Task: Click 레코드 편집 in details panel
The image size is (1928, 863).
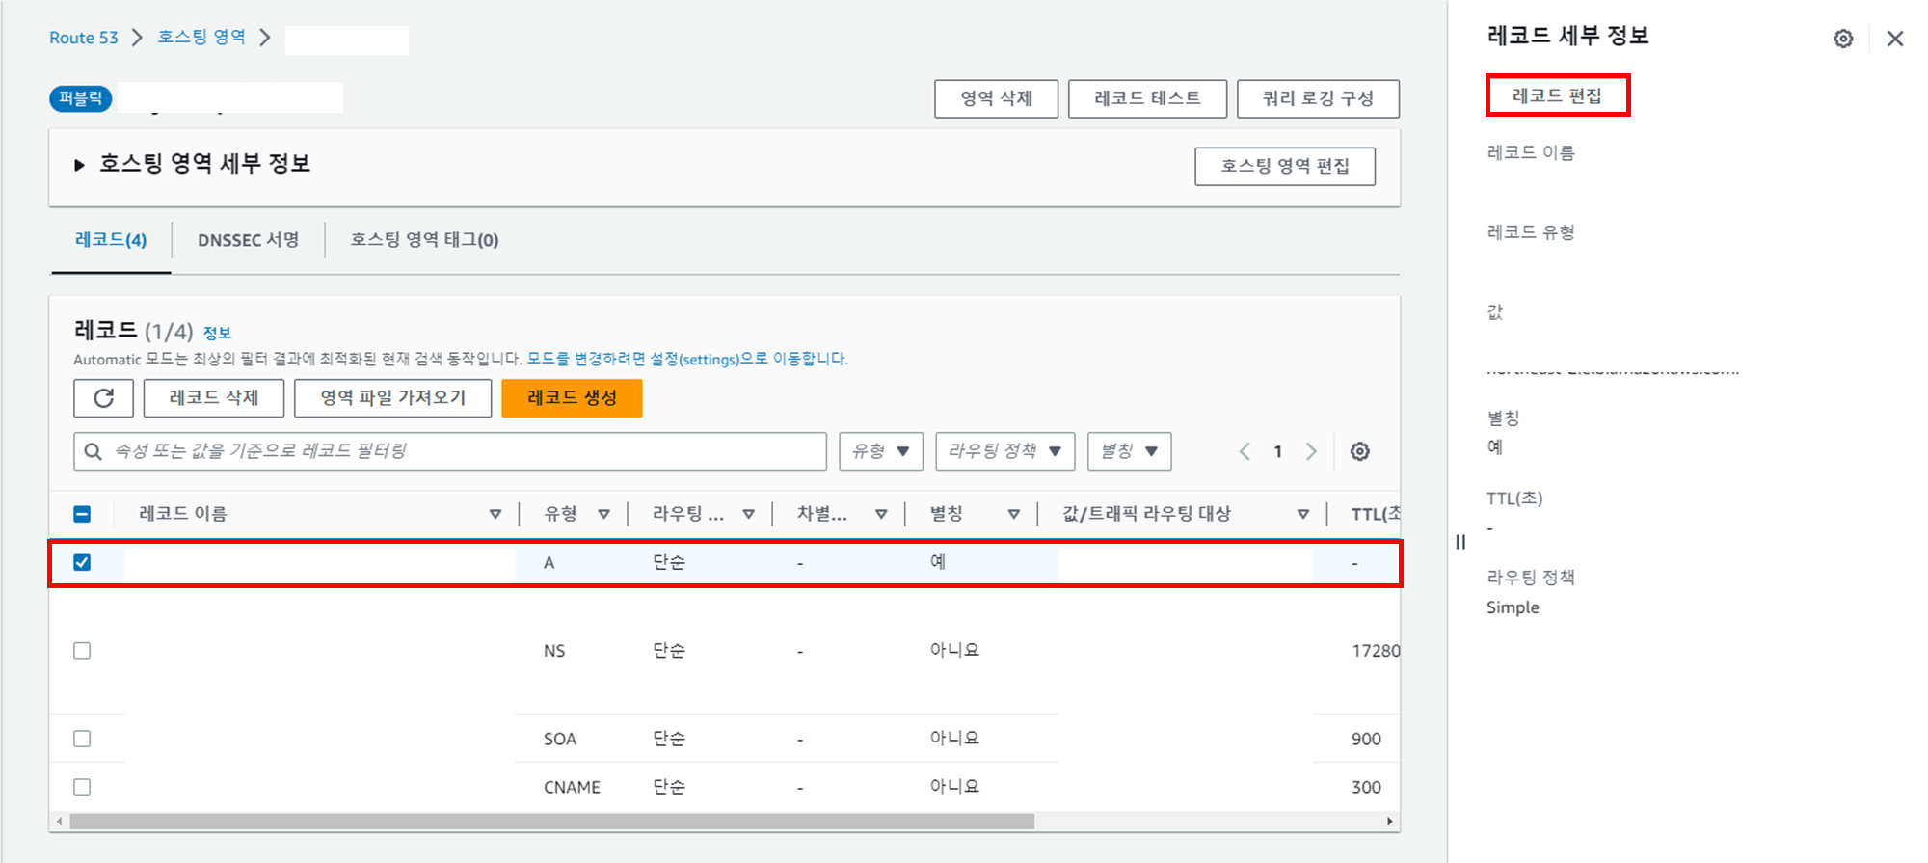Action: (x=1558, y=95)
